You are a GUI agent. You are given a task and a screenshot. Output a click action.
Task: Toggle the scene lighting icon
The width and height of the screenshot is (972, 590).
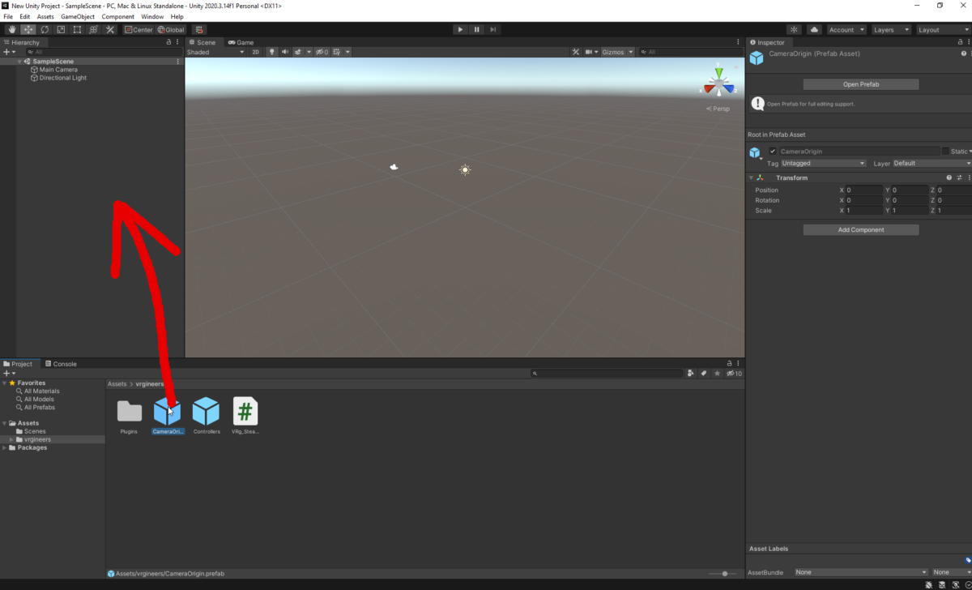click(272, 51)
